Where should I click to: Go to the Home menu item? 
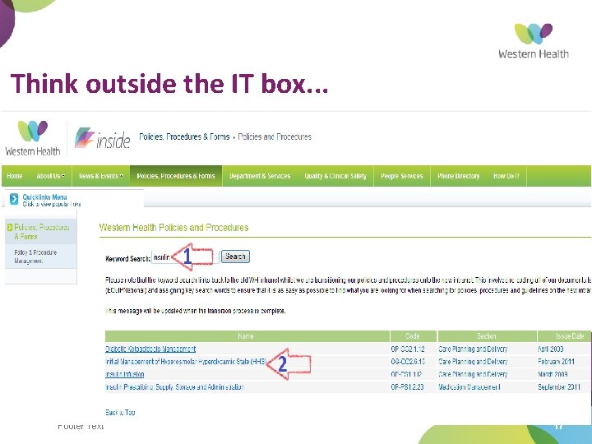tap(15, 176)
